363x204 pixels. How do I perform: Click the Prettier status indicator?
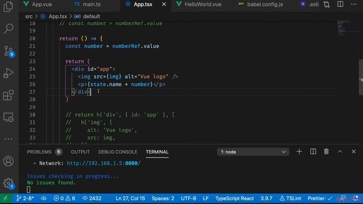pyautogui.click(x=320, y=198)
